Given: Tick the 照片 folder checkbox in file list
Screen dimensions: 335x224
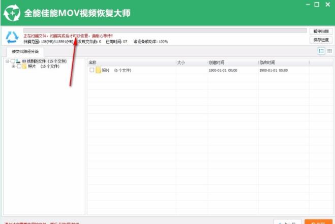Looking at the screenshot, I should (x=92, y=70).
